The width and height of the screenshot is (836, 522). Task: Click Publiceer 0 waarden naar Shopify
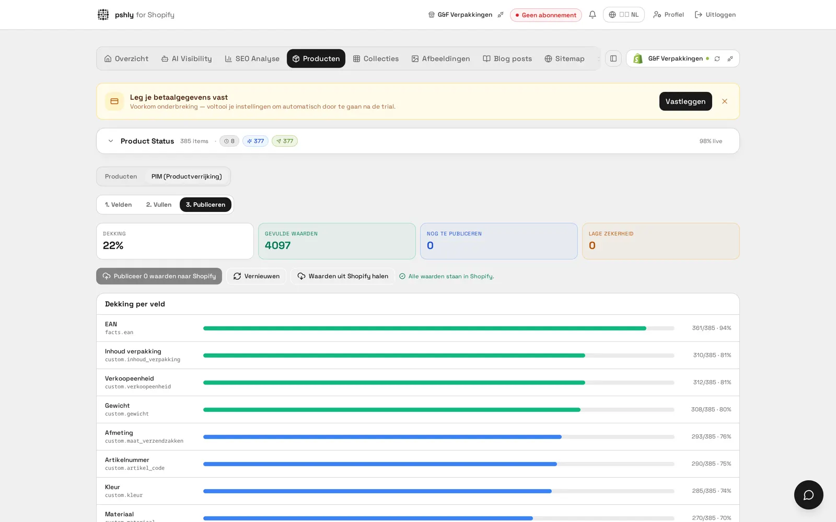pos(159,276)
